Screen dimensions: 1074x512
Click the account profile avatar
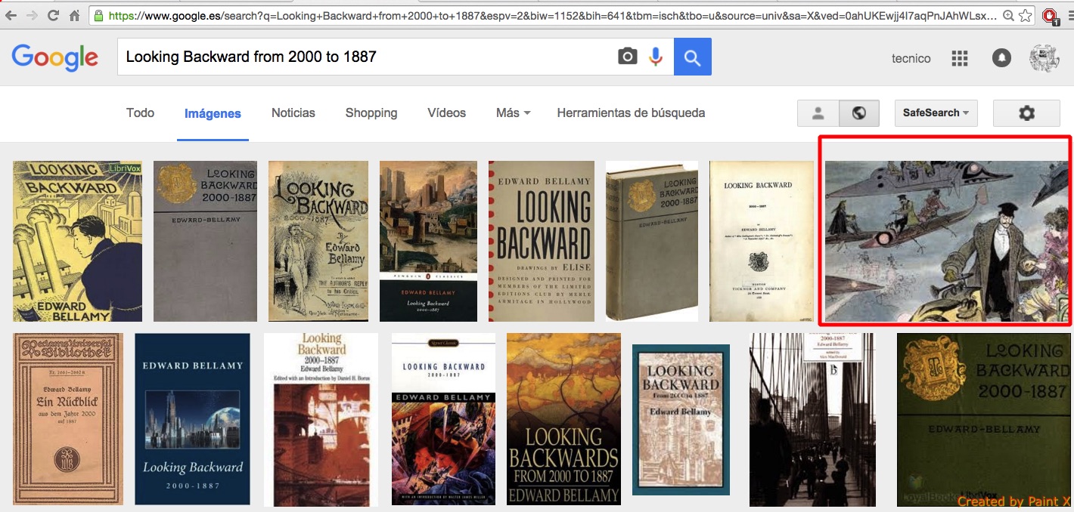click(1045, 58)
